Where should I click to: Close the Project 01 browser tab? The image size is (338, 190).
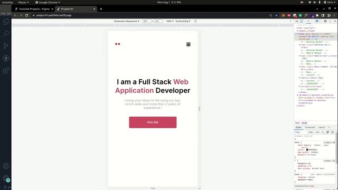click(94, 9)
